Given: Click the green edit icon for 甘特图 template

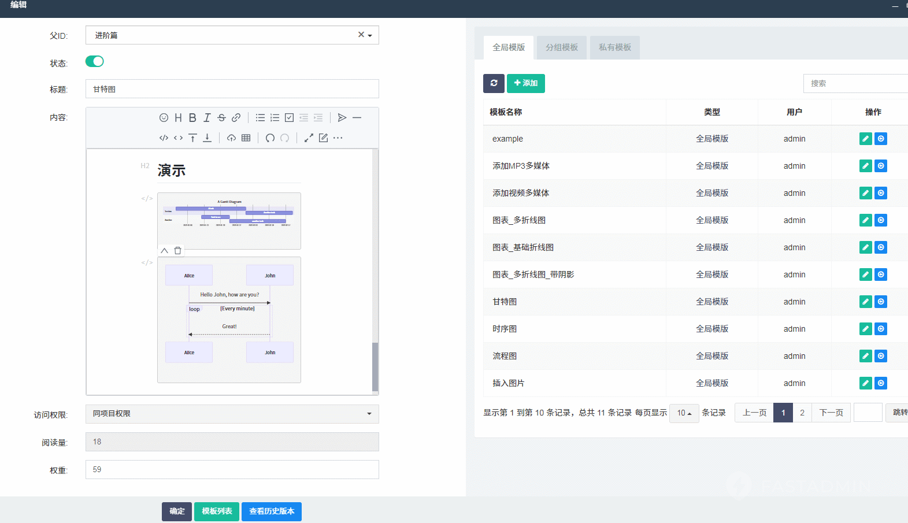Looking at the screenshot, I should click(865, 302).
